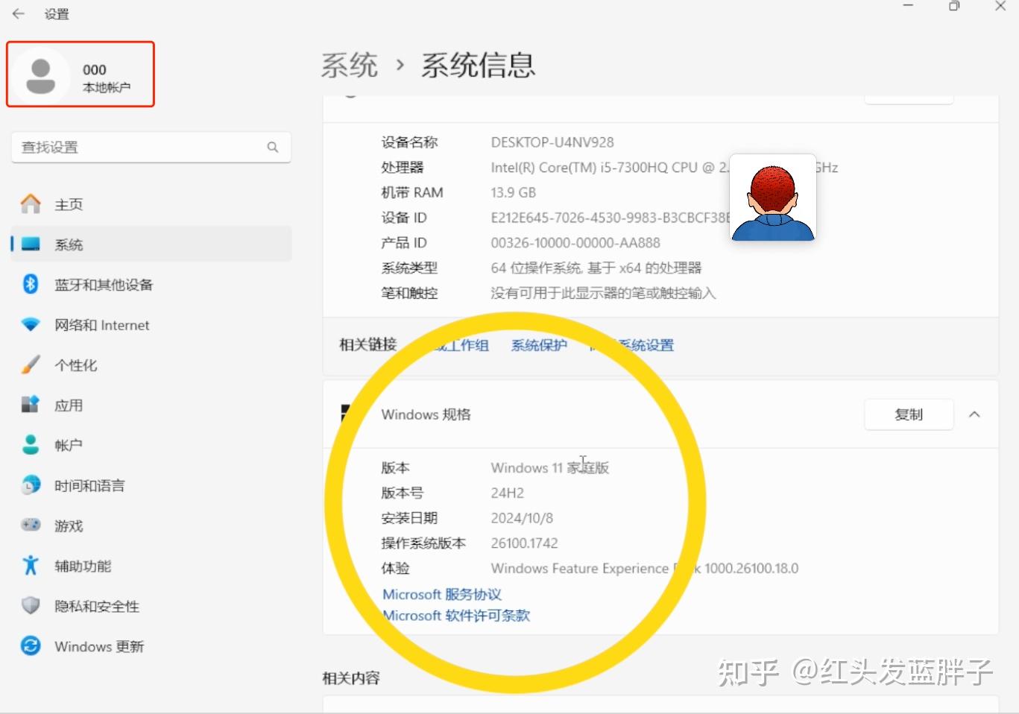Open the 系统保护 related link

(x=539, y=345)
